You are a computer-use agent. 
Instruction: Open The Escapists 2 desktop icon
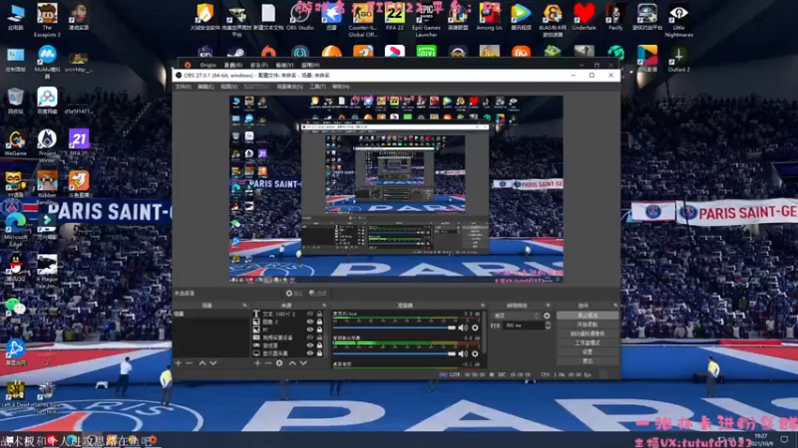pos(47,20)
